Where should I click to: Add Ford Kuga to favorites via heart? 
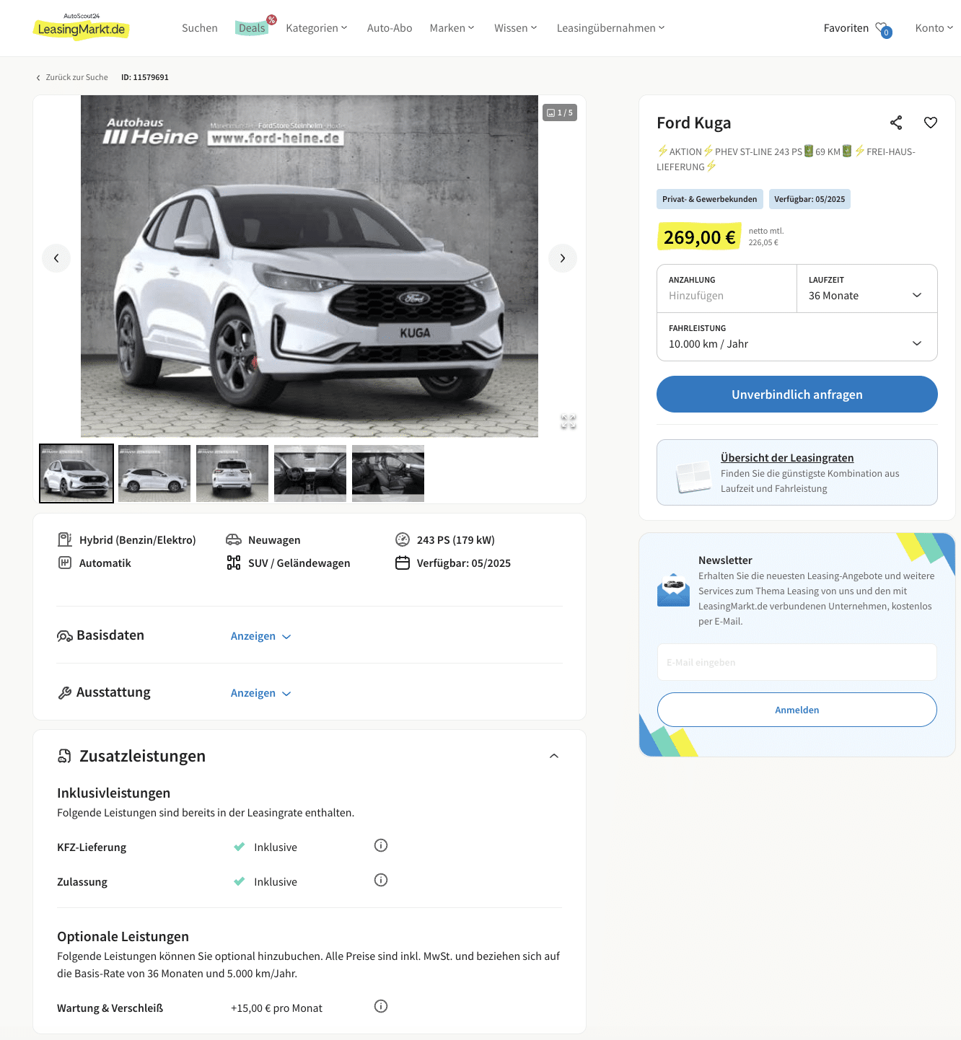pos(931,123)
